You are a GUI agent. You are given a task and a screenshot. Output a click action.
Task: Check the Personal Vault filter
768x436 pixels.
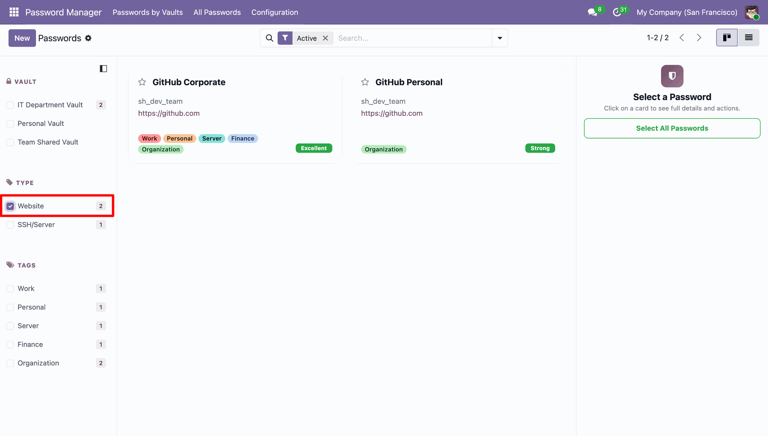click(x=10, y=124)
